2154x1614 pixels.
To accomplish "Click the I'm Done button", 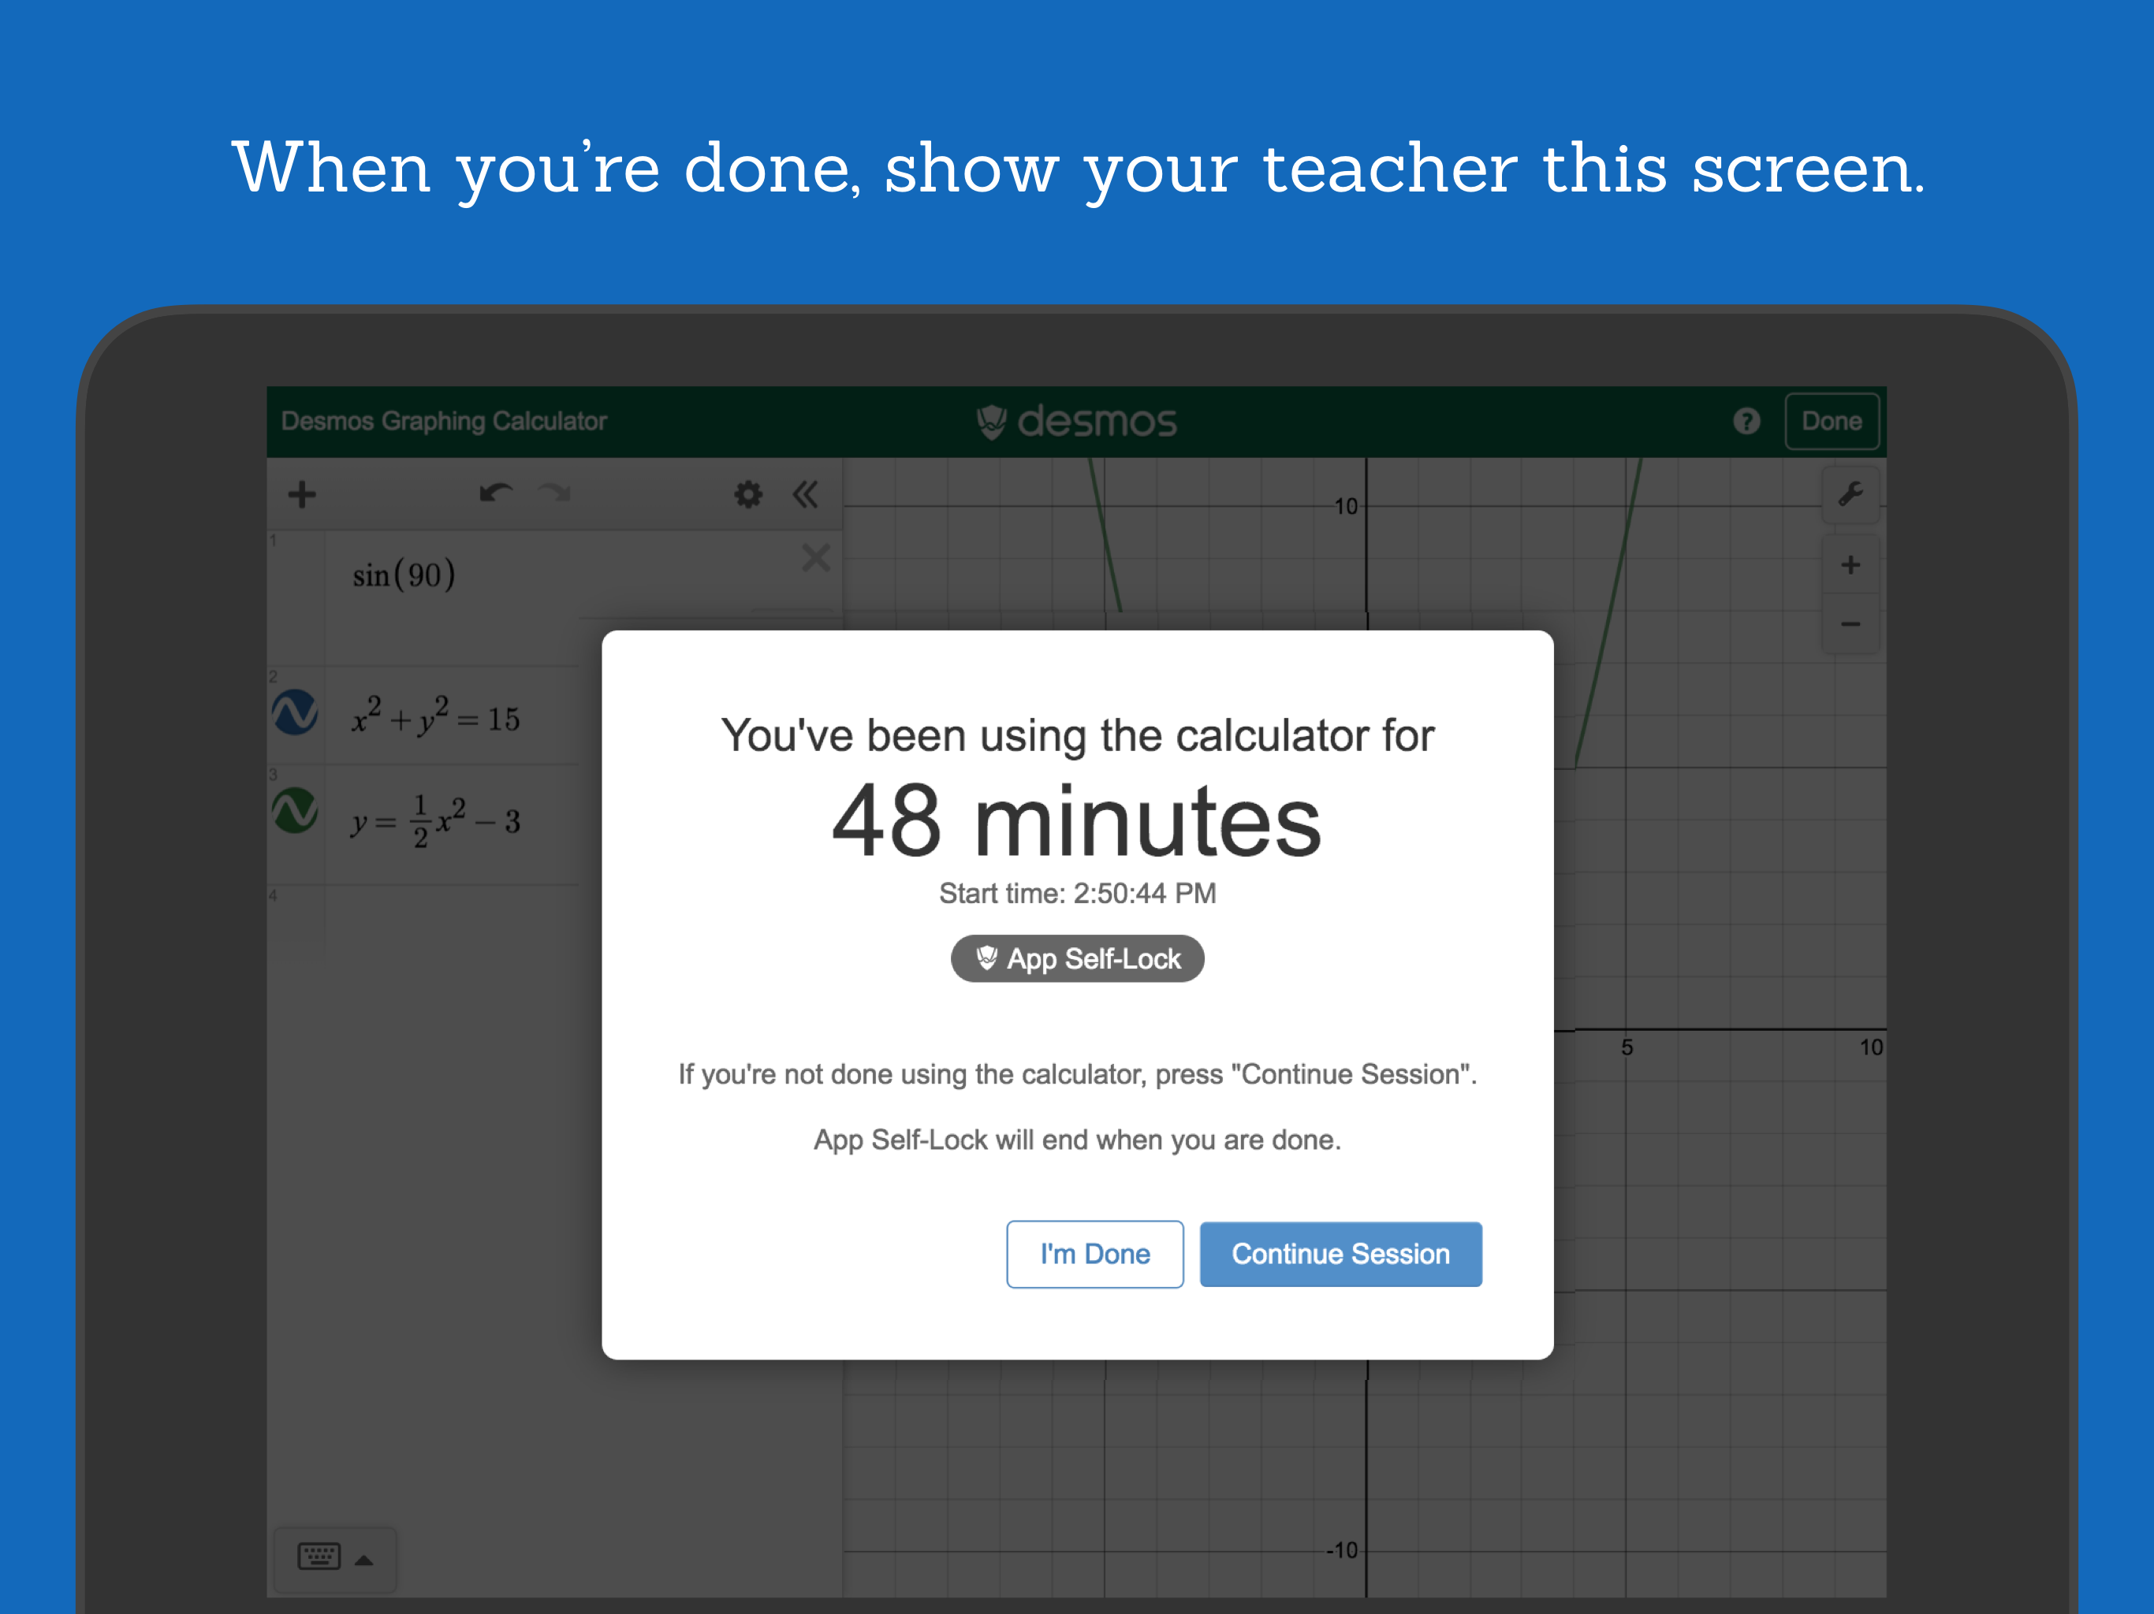I will 1094,1254.
